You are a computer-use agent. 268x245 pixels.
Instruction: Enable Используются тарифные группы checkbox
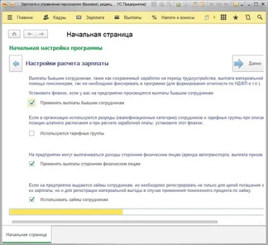click(x=32, y=133)
